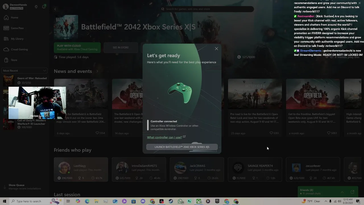The width and height of the screenshot is (364, 205).
Task: Go back with the back arrow
Action: (55, 9)
